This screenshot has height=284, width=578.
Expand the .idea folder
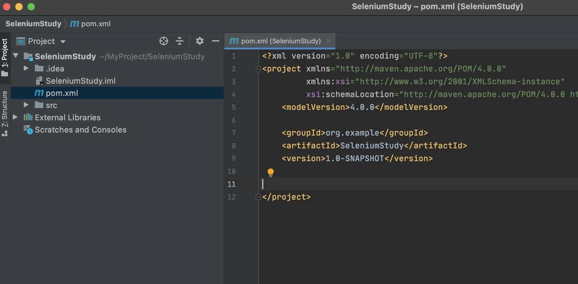[x=26, y=68]
